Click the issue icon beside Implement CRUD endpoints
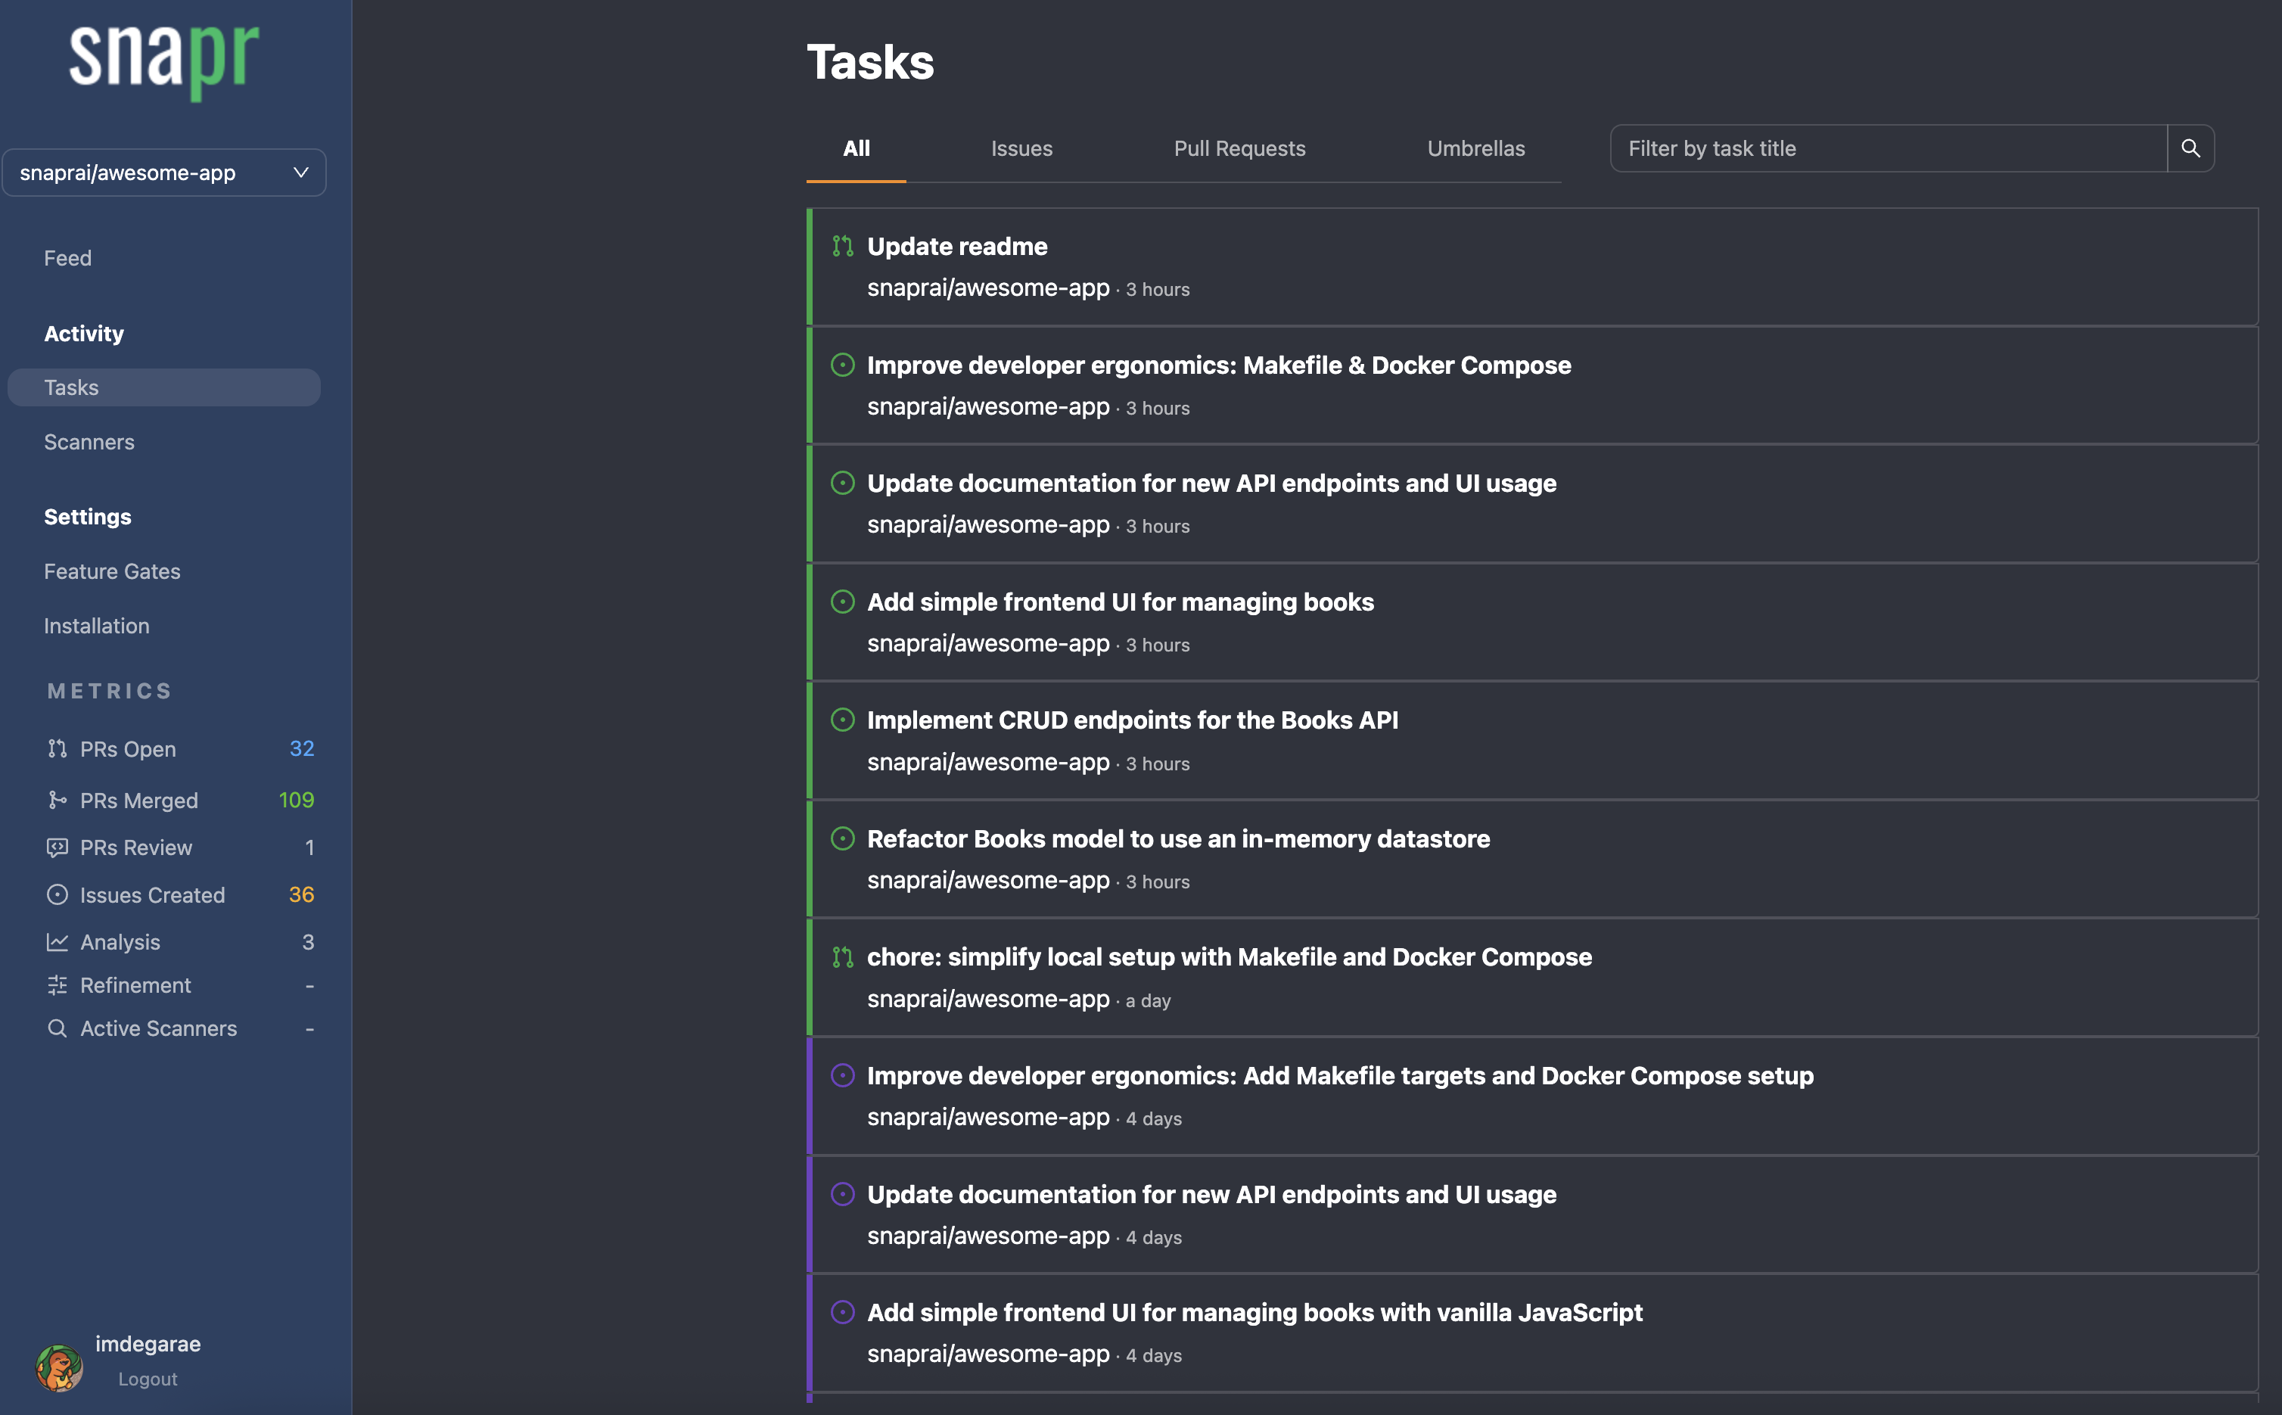This screenshot has width=2282, height=1415. click(843, 720)
